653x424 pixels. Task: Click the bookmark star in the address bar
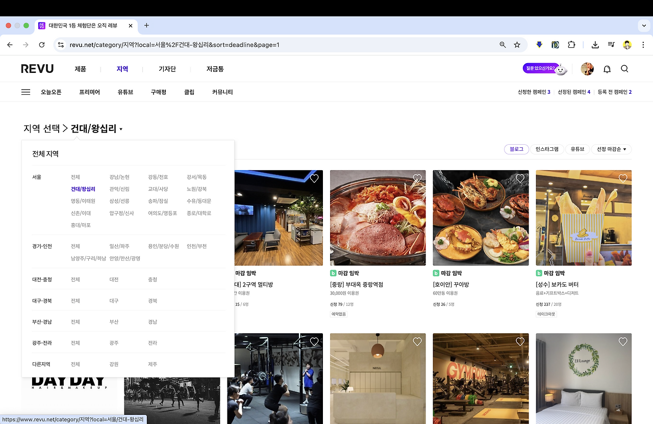click(517, 45)
